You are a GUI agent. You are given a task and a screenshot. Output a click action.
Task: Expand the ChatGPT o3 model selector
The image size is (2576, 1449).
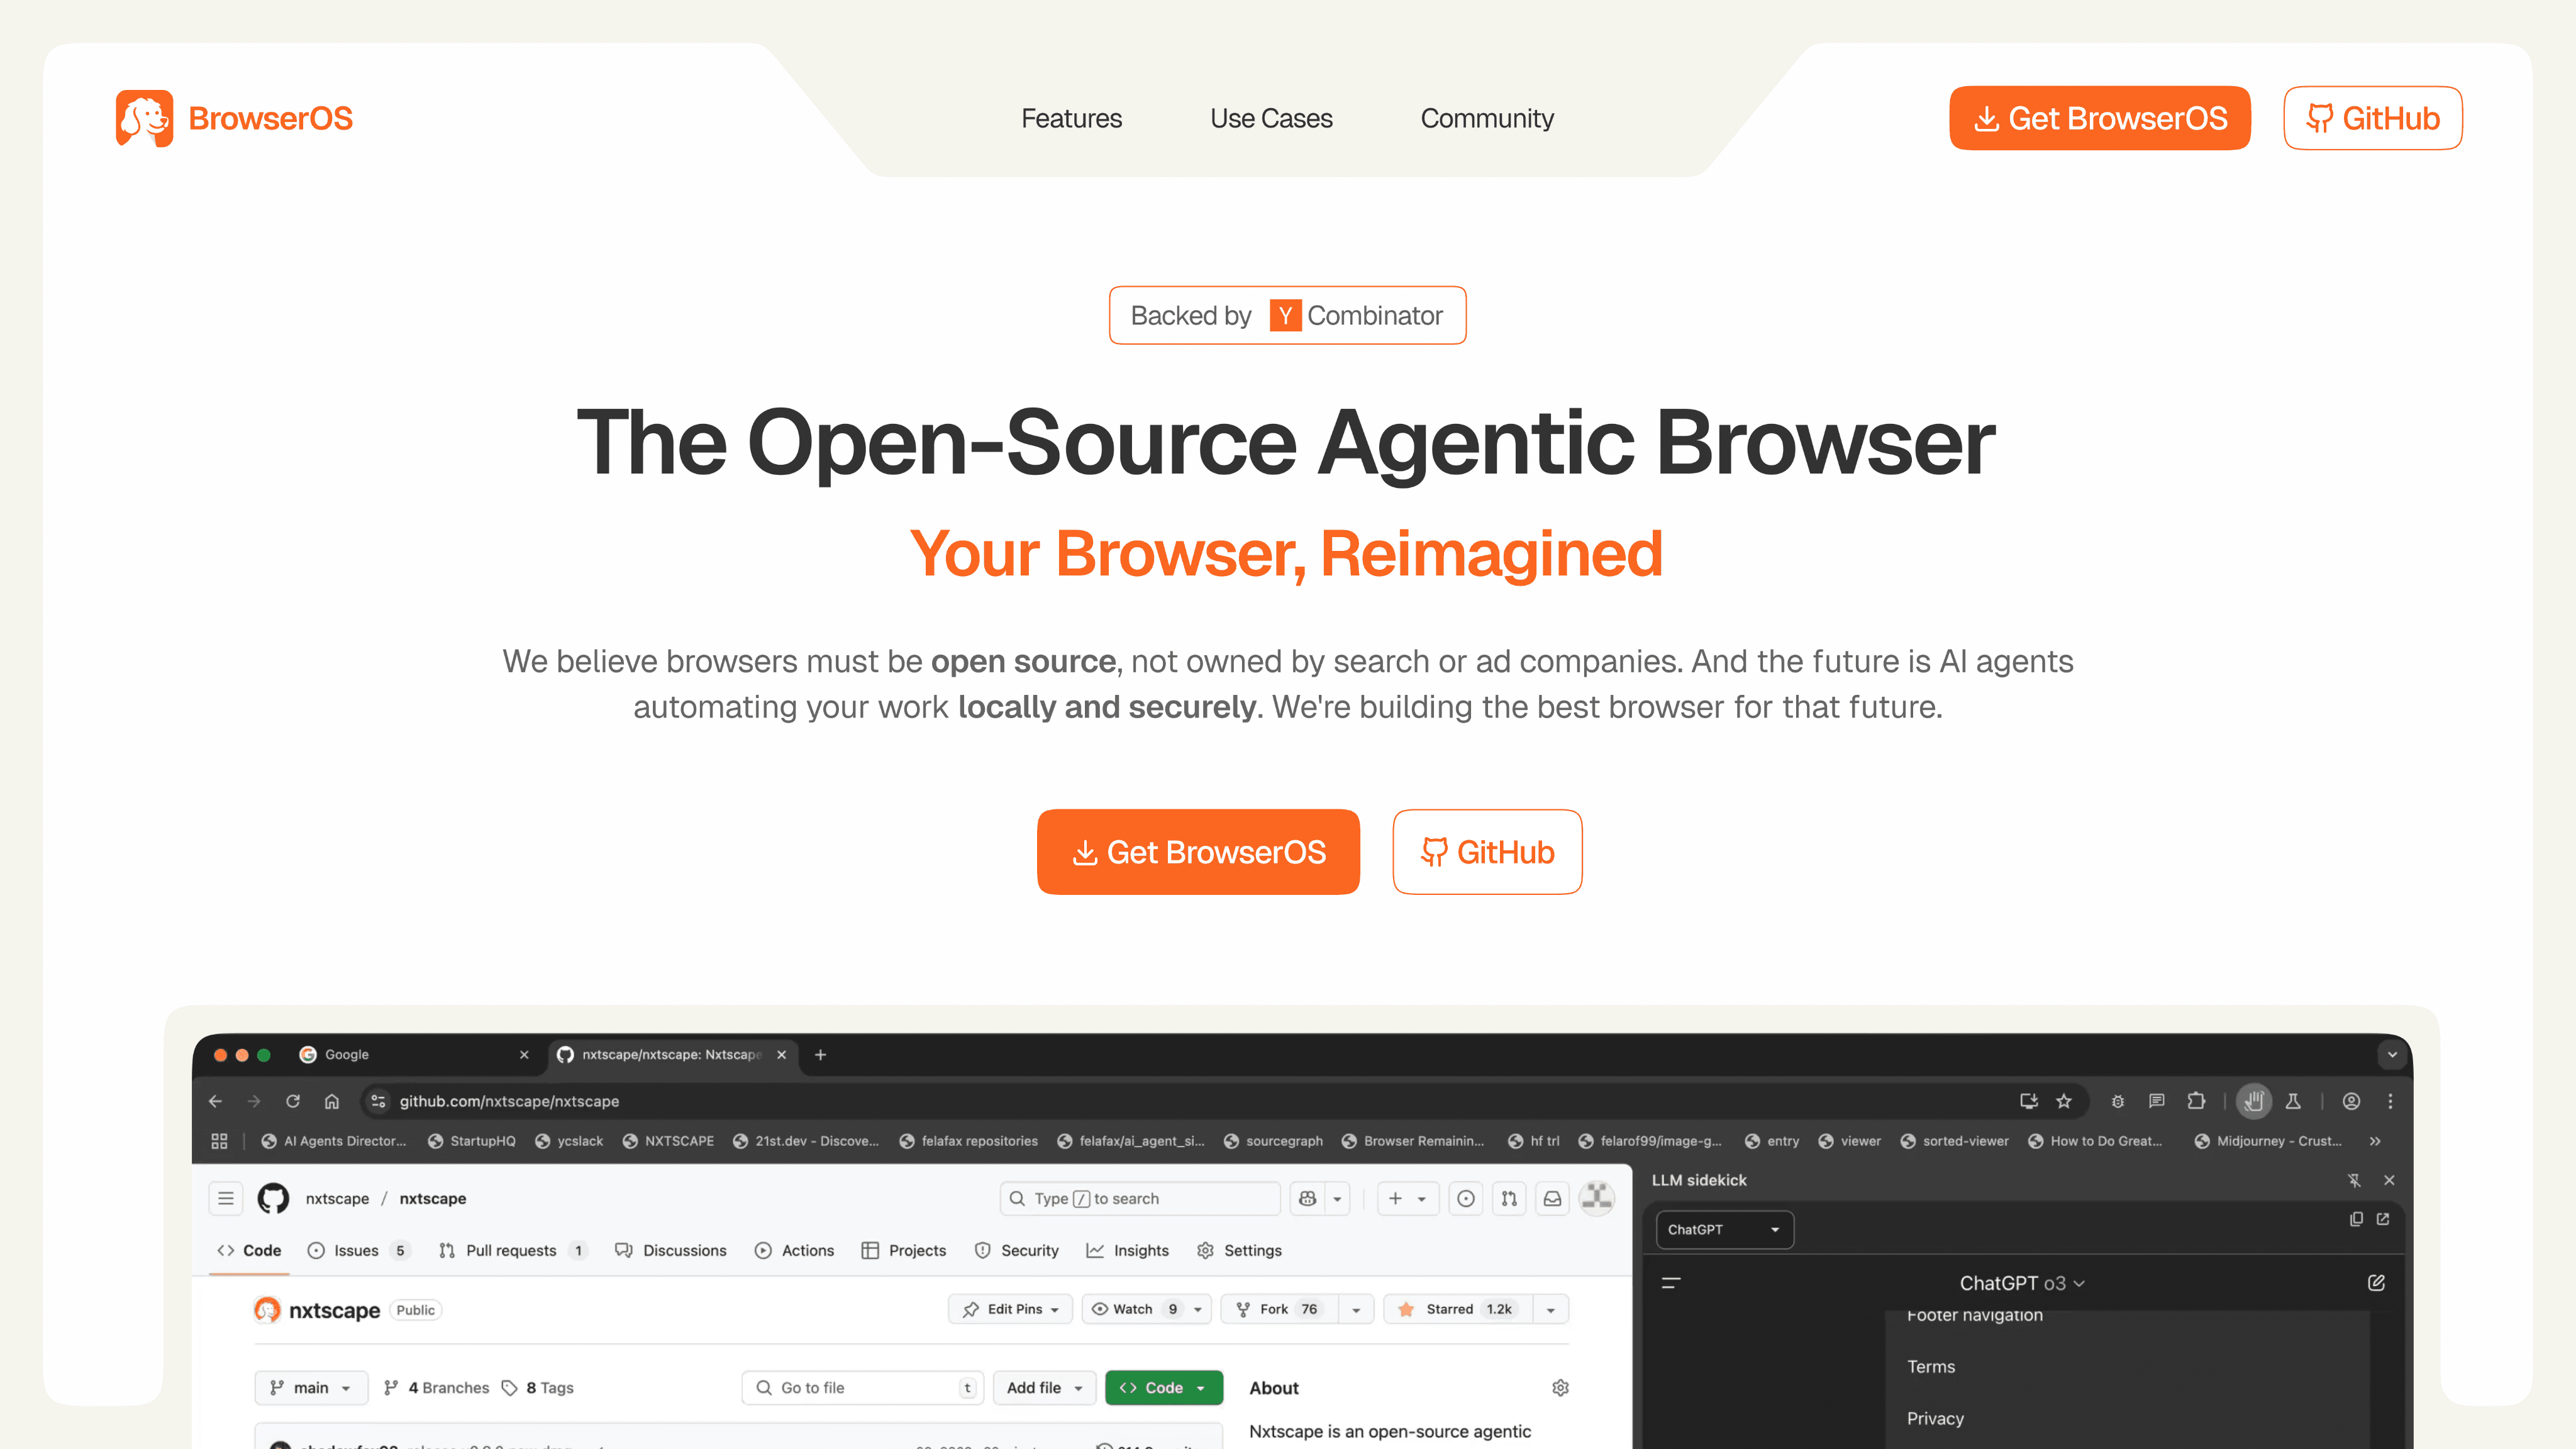point(2022,1283)
